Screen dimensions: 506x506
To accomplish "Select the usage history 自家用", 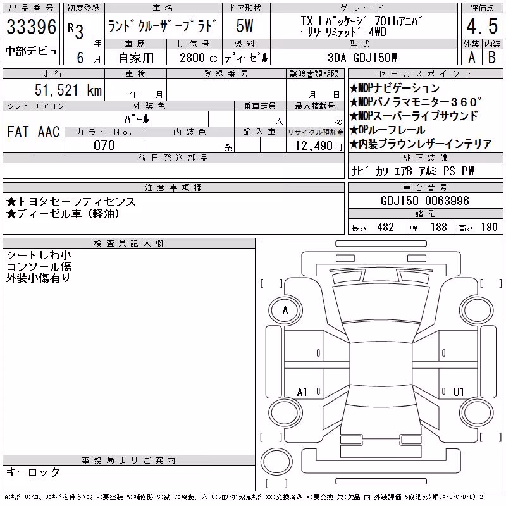I will 136,58.
